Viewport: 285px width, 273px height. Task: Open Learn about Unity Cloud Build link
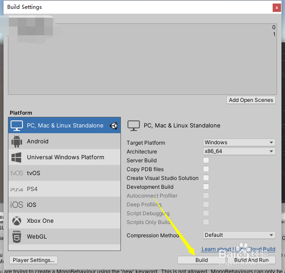coord(238,249)
